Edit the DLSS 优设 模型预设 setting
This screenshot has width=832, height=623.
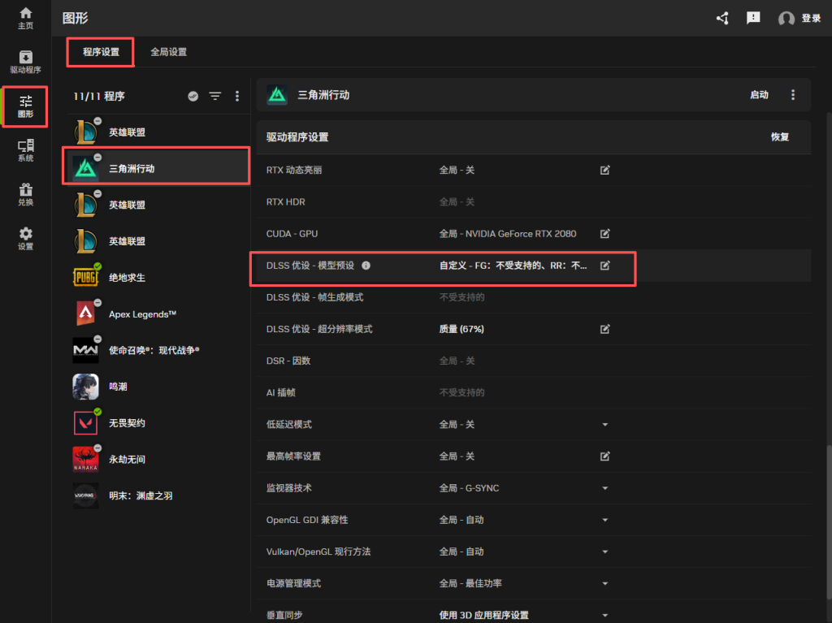click(x=604, y=266)
